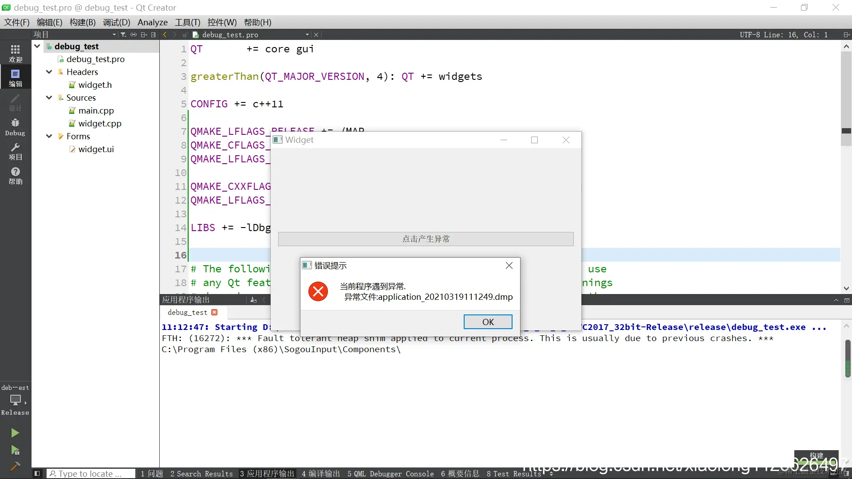Viewport: 852px width, 479px height.
Task: Collapse the Sources folder node
Action: coord(49,98)
